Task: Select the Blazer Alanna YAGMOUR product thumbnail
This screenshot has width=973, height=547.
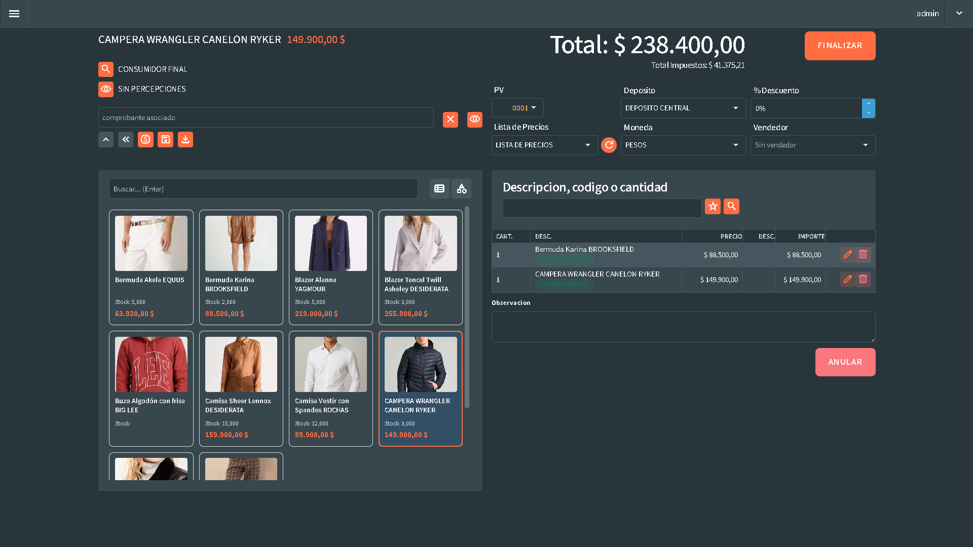Action: pyautogui.click(x=330, y=244)
